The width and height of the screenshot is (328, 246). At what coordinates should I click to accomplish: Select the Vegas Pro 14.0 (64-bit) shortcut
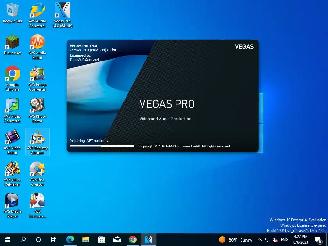pyautogui.click(x=62, y=15)
